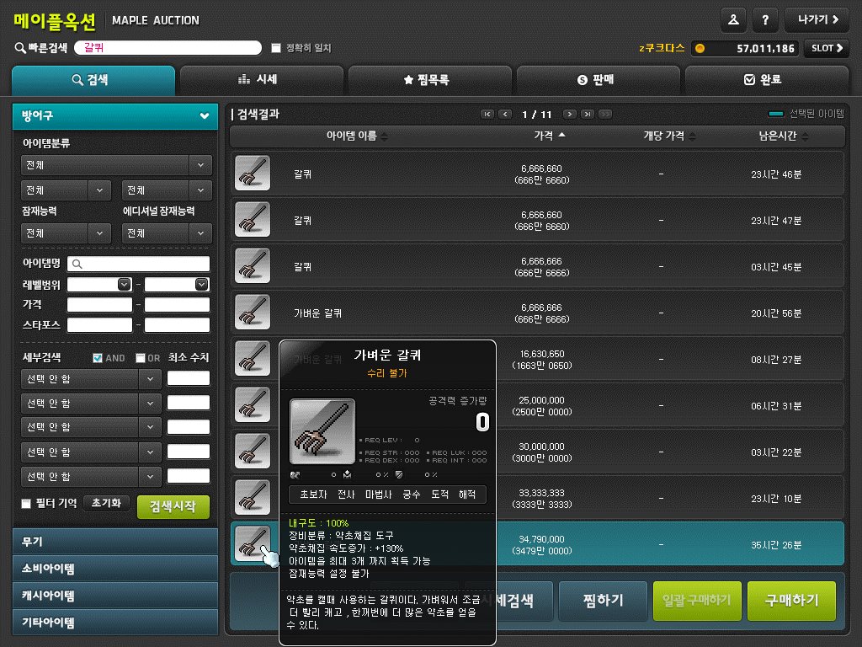Sort by item name column arrows
862x647 pixels.
pyautogui.click(x=384, y=136)
